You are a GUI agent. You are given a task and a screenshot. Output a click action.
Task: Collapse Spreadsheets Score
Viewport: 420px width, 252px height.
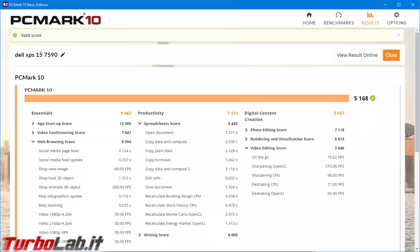click(139, 124)
